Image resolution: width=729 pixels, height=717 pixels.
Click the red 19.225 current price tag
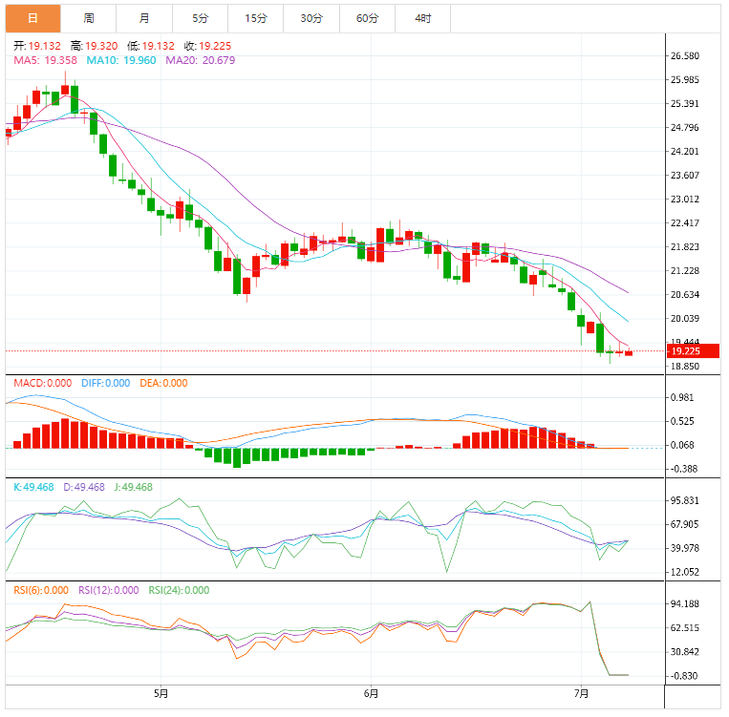[x=693, y=351]
